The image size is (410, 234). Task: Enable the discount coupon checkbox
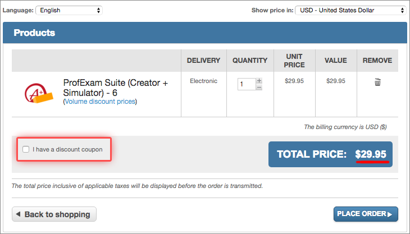(x=26, y=149)
